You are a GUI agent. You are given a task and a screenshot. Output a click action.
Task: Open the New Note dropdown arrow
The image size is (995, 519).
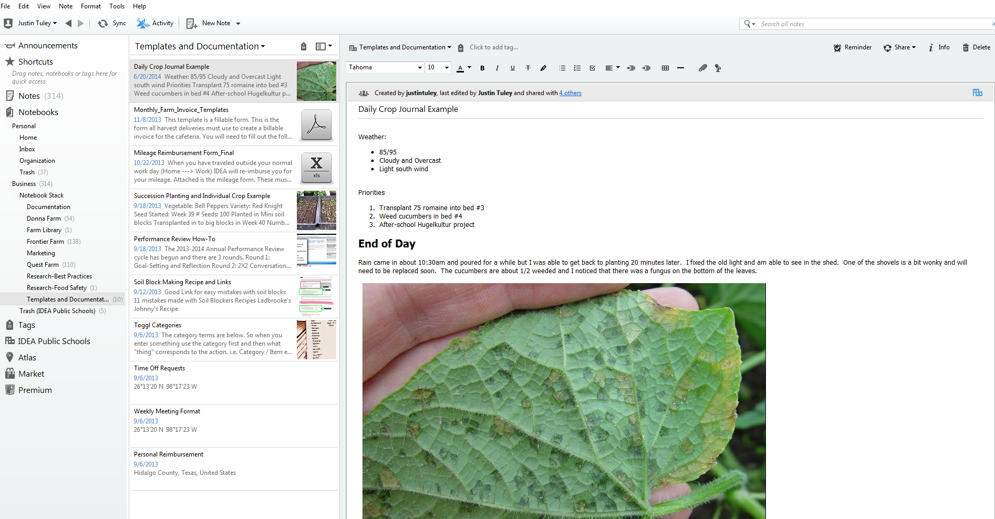tap(238, 24)
